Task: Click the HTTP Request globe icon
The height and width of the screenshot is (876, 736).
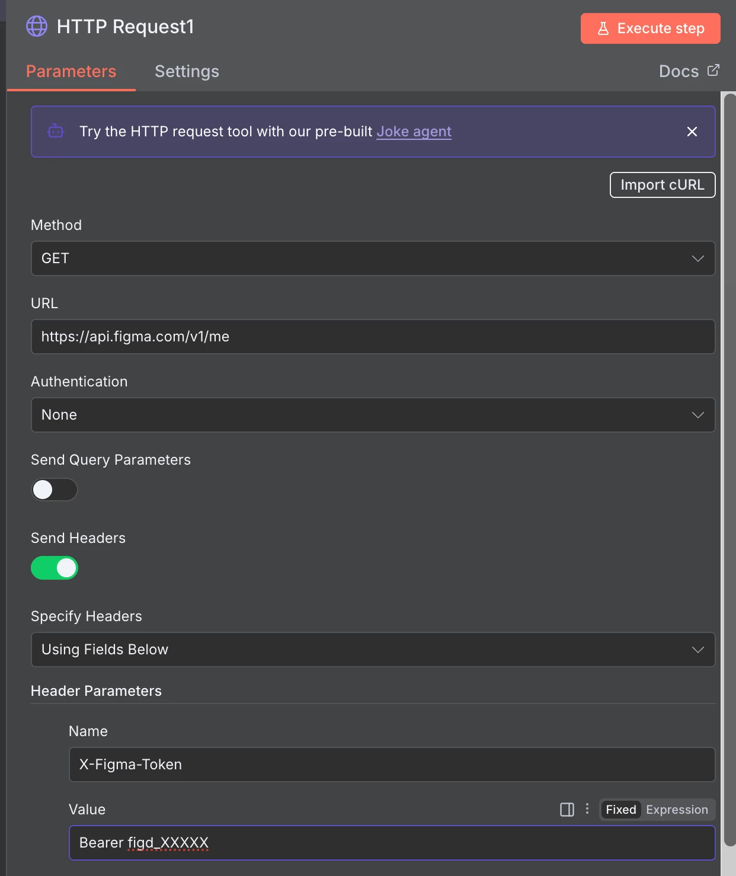Action: tap(37, 27)
